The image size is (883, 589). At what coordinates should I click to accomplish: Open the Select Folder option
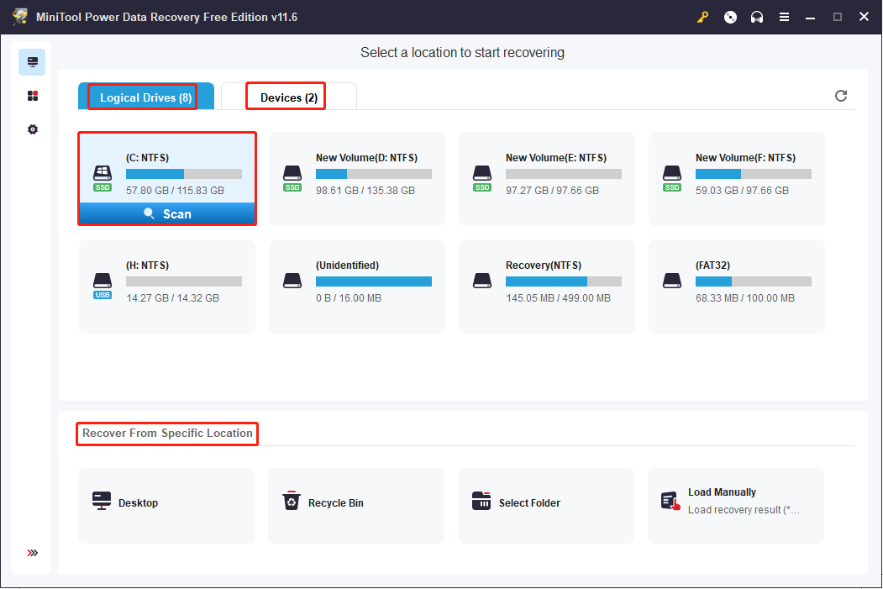click(546, 506)
